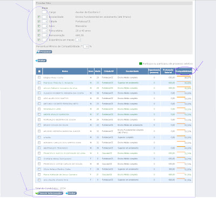
Task: Select checkbox for CLAUDIO ROBERTO PEREIRA DA COSTA
Action: [39, 93]
